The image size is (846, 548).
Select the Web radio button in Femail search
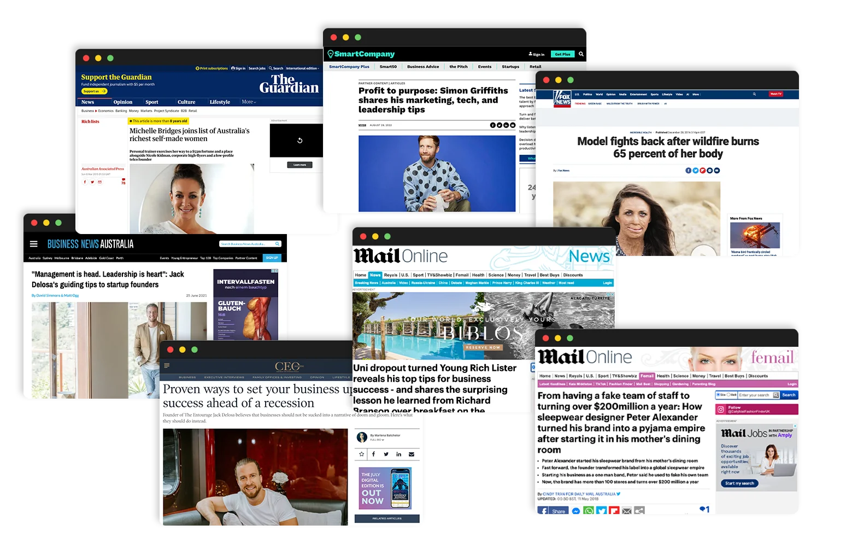click(x=728, y=394)
